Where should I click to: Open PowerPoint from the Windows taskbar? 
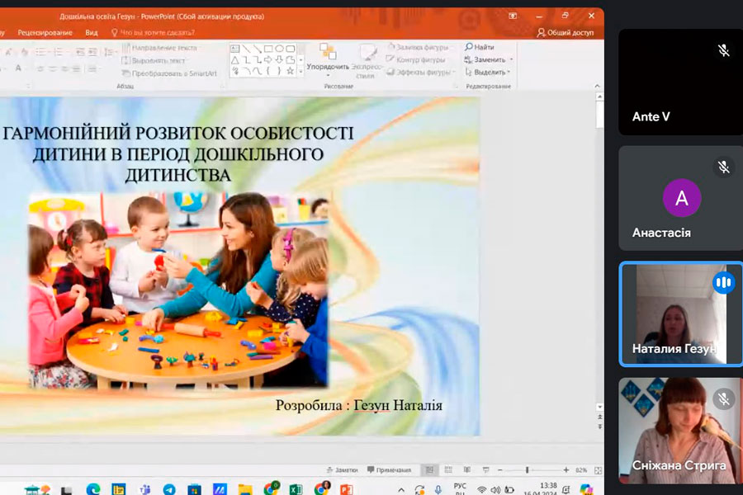[x=347, y=489]
